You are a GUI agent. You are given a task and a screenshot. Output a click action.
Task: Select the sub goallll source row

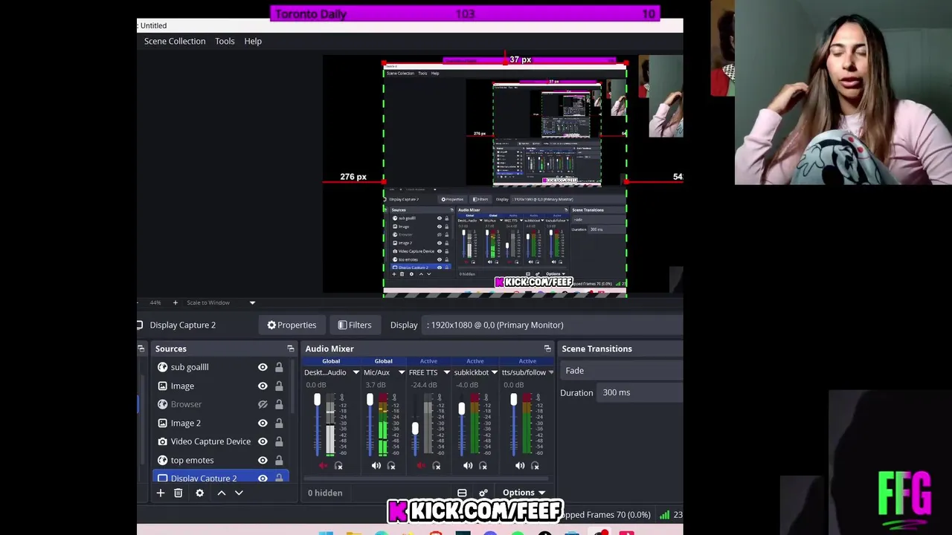pos(220,367)
